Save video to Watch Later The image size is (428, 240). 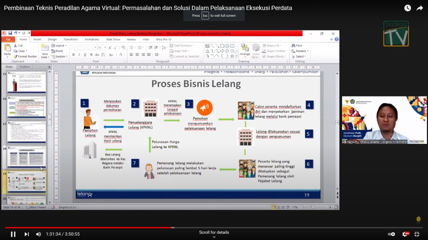(x=407, y=8)
